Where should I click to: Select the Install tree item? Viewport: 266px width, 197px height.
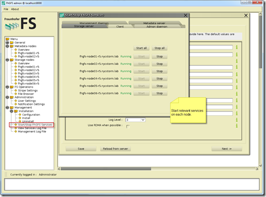[26, 118]
